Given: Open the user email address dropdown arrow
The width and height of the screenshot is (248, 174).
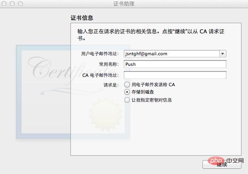Looking at the screenshot, I should tap(223, 54).
